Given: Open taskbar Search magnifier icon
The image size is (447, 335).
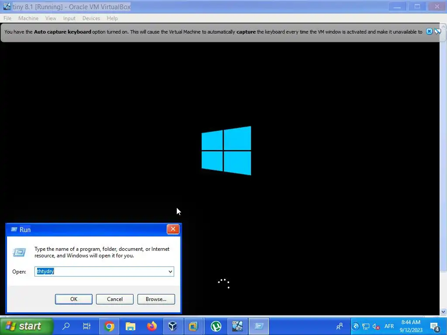Looking at the screenshot, I should coord(66,326).
